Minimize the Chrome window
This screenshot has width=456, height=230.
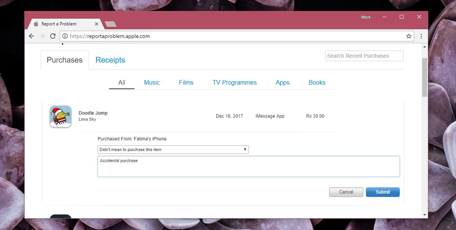coord(384,17)
